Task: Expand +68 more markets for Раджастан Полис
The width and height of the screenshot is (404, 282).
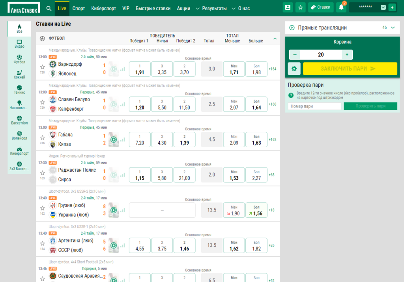Action: pyautogui.click(x=271, y=175)
